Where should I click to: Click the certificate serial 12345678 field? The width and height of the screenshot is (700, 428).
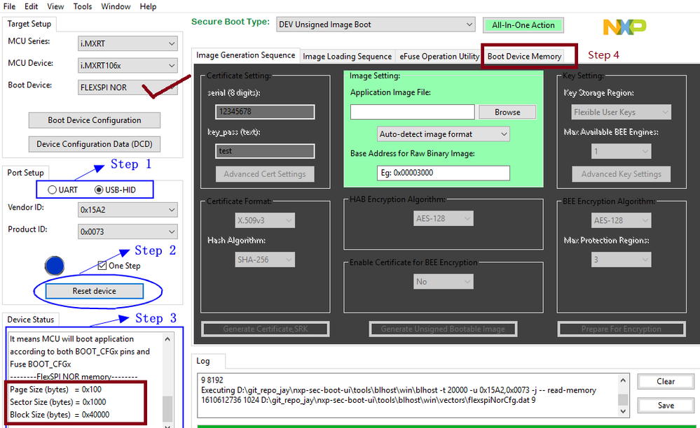[x=265, y=112]
